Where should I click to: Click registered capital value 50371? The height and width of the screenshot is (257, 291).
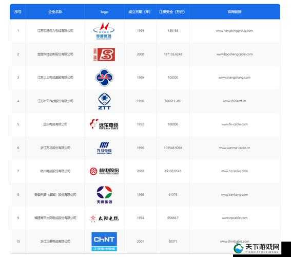click(x=173, y=242)
